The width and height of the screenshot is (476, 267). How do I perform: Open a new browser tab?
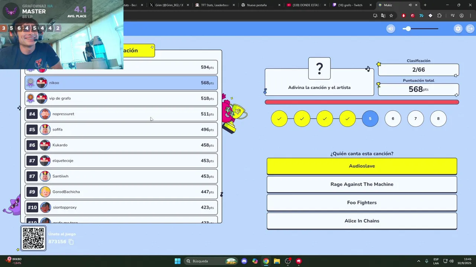(x=425, y=5)
